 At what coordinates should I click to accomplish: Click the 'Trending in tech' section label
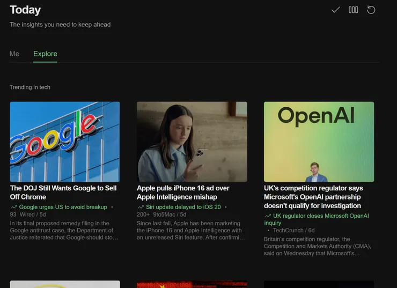click(x=30, y=87)
